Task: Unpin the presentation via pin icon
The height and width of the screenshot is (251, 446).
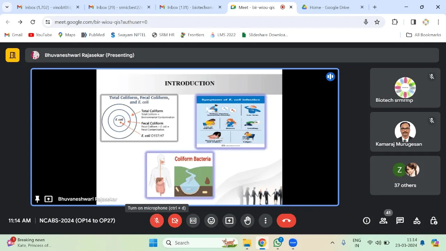Action: click(37, 199)
